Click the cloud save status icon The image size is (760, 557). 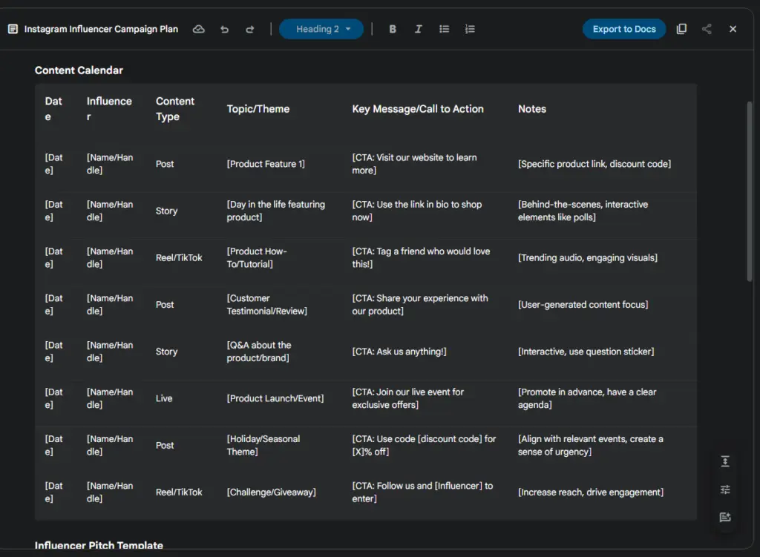click(198, 29)
